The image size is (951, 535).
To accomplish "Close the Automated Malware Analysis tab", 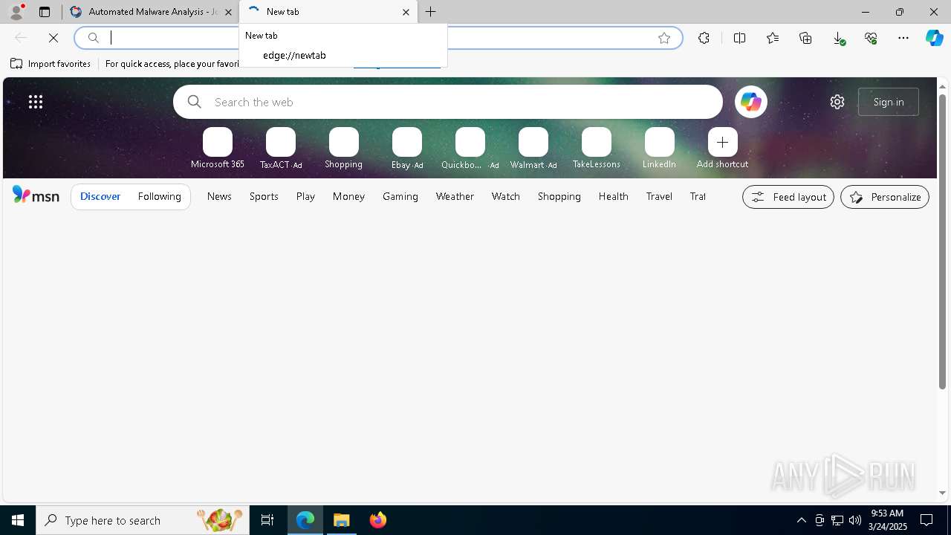I will [x=228, y=12].
